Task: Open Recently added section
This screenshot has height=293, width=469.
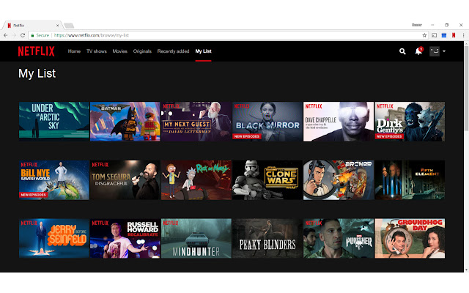Action: tap(173, 51)
